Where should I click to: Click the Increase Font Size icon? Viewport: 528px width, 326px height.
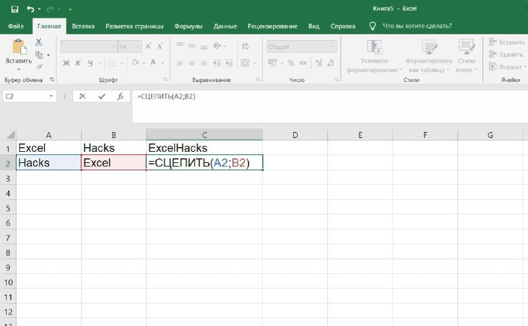tap(148, 46)
